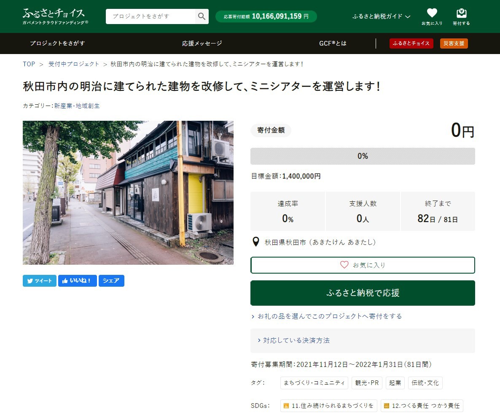The image size is (500, 418).
Task: Click the donation progress bar at 0%
Action: [x=363, y=156]
